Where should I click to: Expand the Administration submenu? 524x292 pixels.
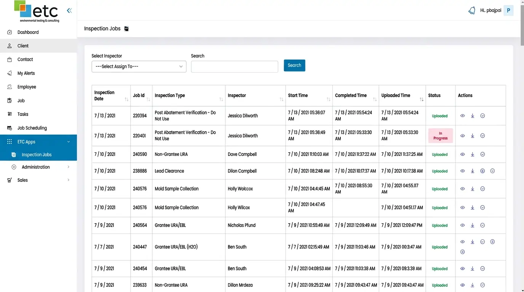coord(69,167)
